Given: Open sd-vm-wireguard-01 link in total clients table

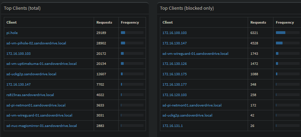Looking at the screenshot, I should pyautogui.click(x=39, y=115).
